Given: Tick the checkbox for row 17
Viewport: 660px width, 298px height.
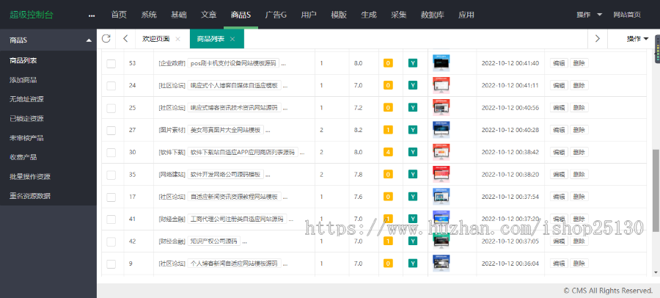Looking at the screenshot, I should point(111,197).
